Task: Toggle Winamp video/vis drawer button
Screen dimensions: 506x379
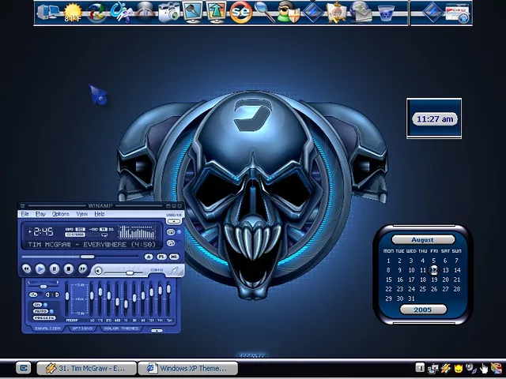Action: tap(174, 221)
